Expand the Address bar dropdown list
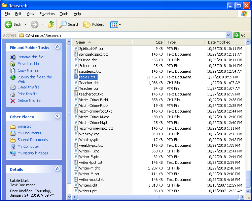The height and width of the screenshot is (201, 252). pyautogui.click(x=228, y=35)
